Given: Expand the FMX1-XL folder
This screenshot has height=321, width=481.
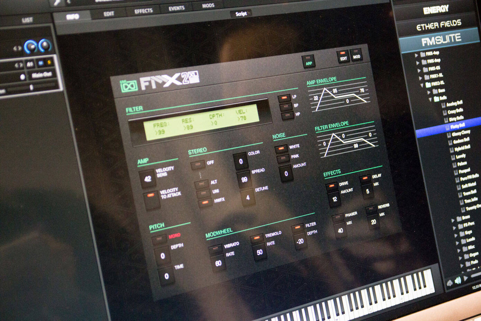Looking at the screenshot, I should click(x=421, y=78).
